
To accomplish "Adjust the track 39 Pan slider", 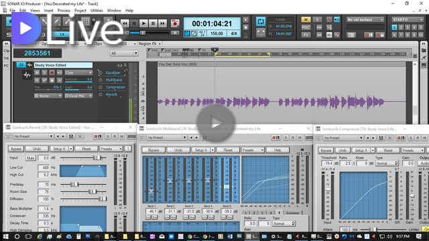I will pyautogui.click(x=48, y=88).
